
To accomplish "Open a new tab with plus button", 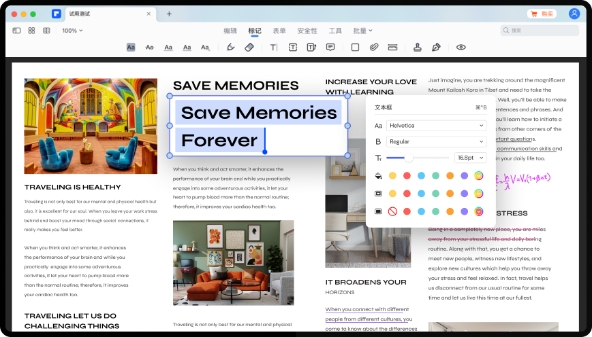I will click(x=169, y=14).
